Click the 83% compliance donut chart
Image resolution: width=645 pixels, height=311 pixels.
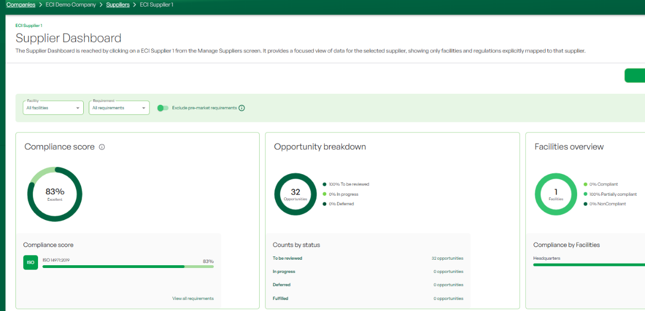point(55,194)
